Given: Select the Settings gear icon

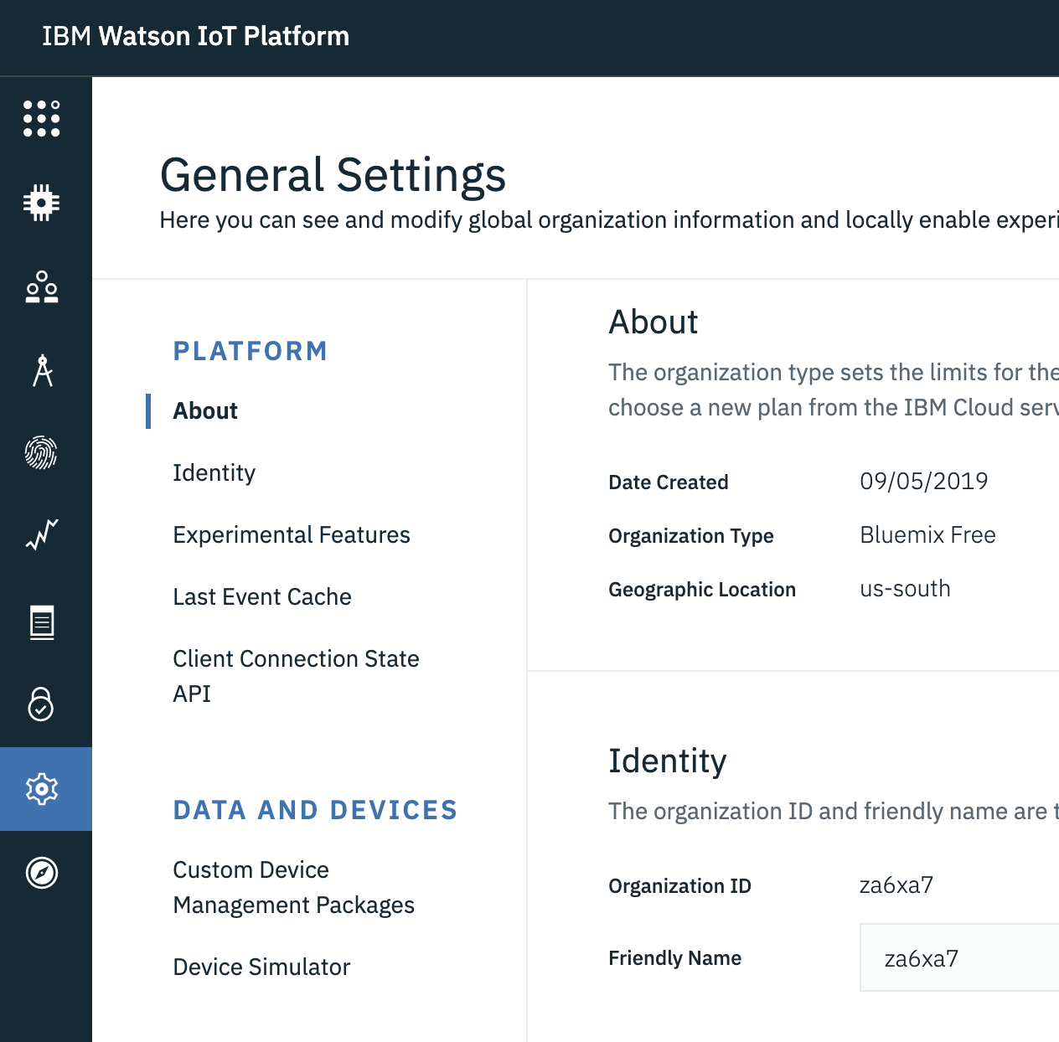Looking at the screenshot, I should (x=42, y=789).
